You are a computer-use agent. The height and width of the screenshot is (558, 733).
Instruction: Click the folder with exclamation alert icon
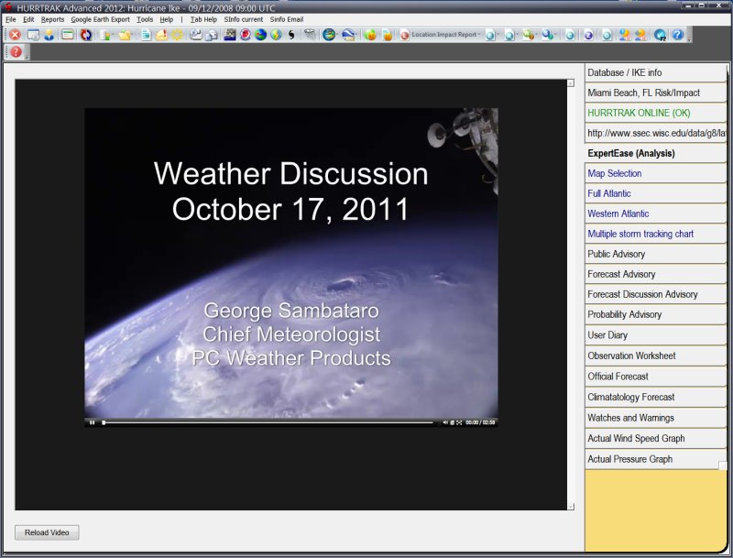tap(162, 35)
